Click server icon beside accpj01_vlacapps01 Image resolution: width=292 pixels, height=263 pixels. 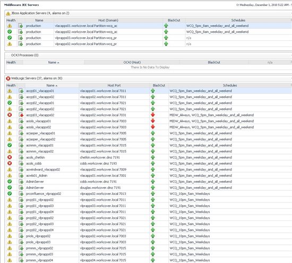point(21,91)
